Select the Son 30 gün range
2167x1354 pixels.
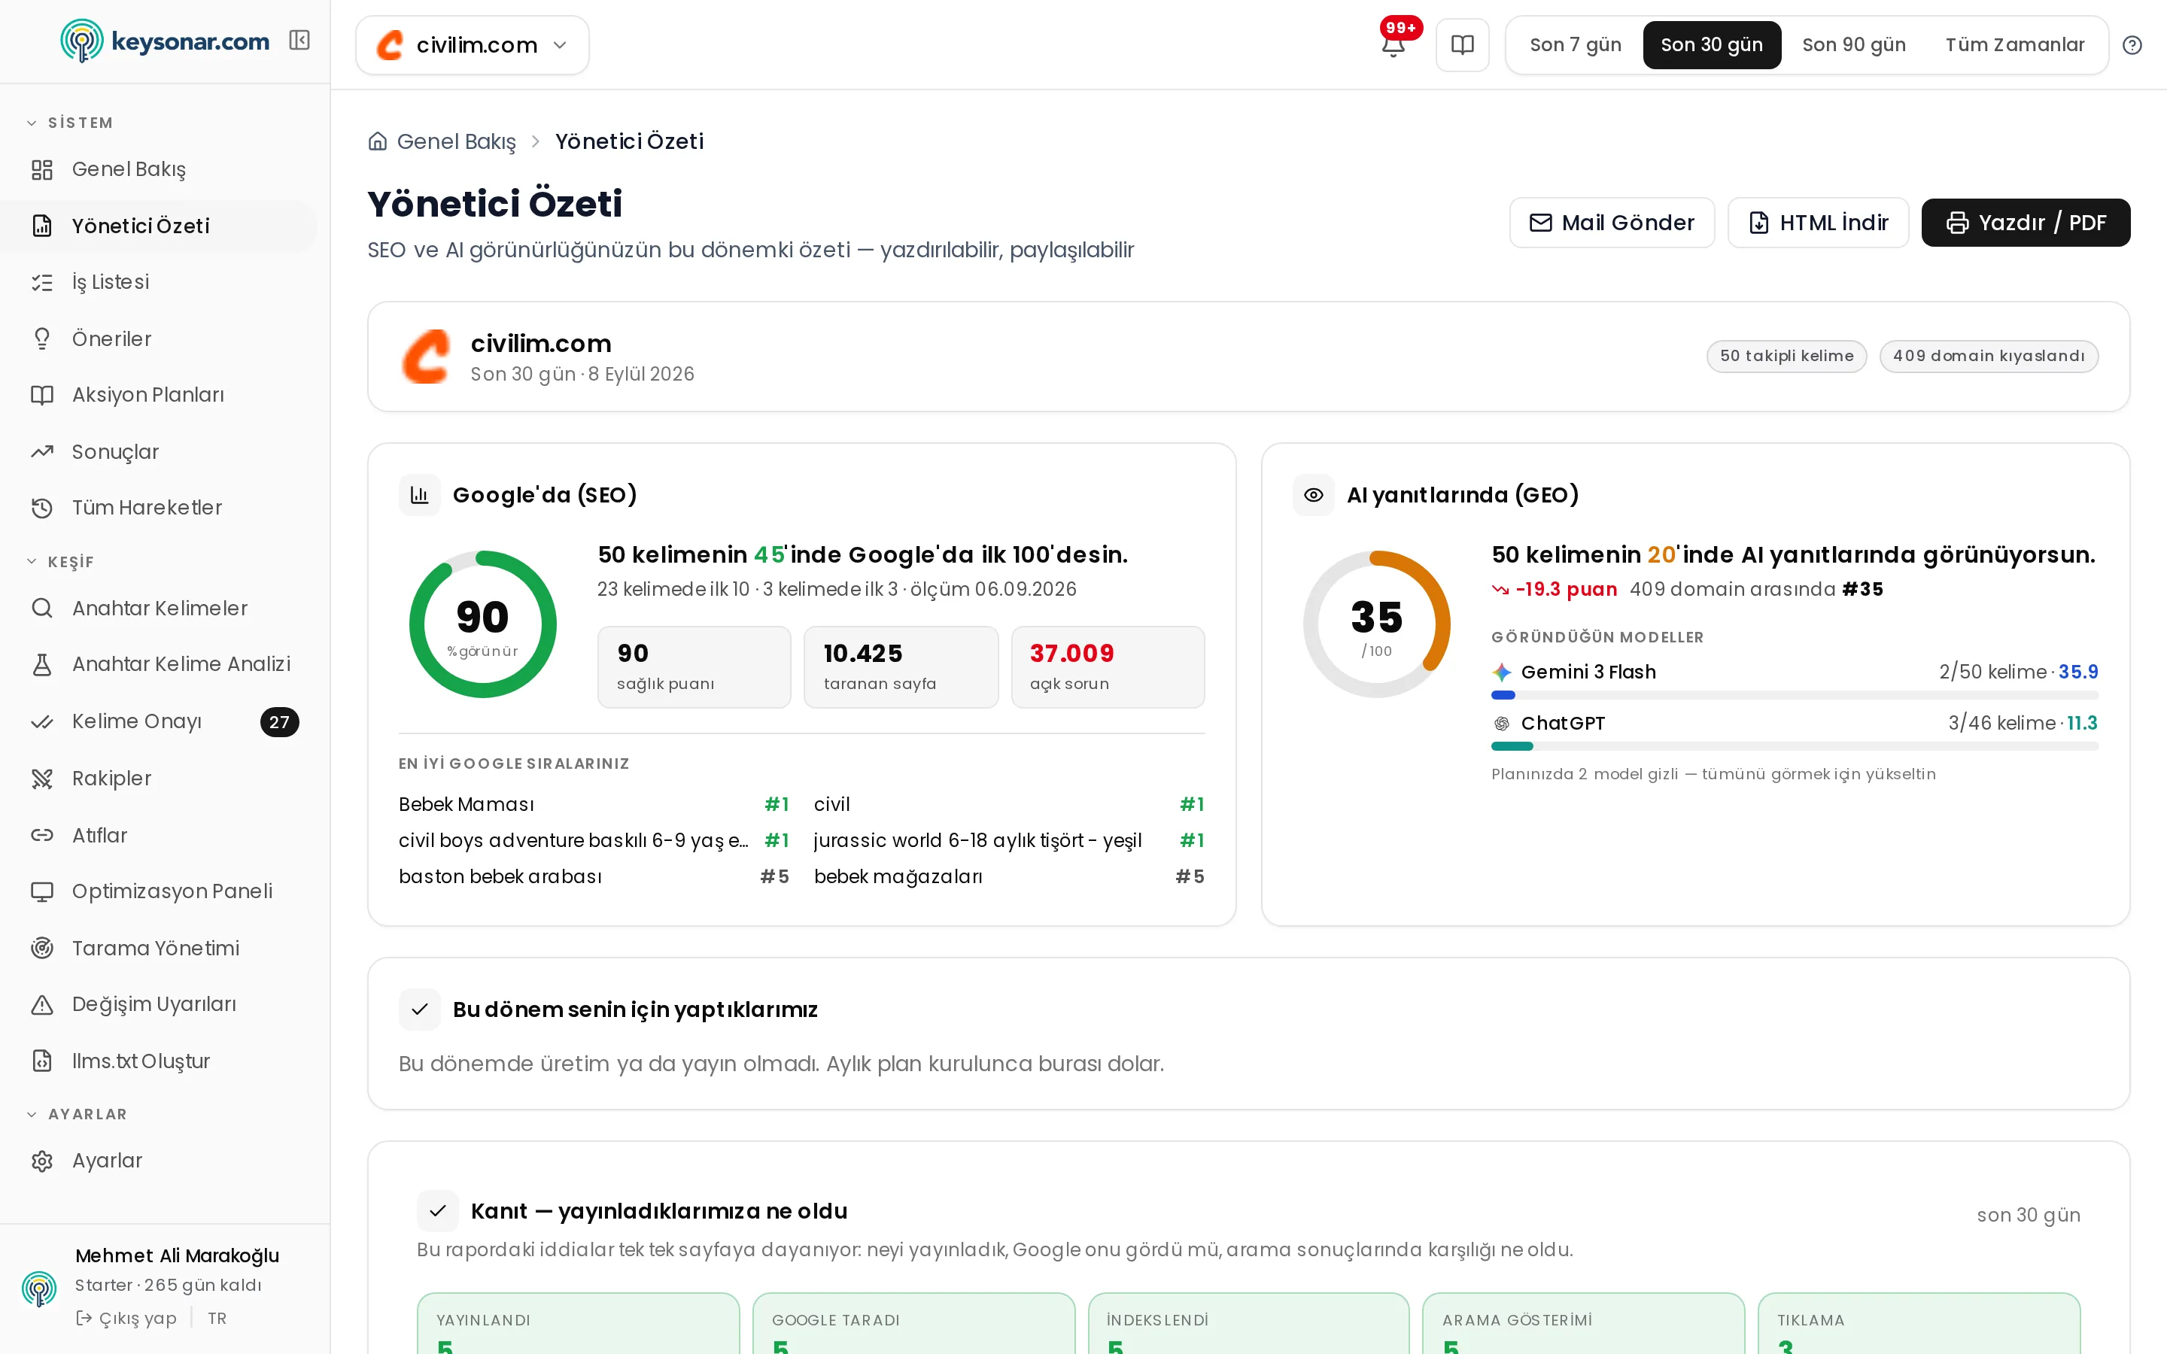[x=1711, y=45]
